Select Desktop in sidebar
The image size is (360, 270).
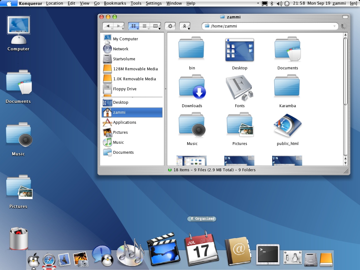[x=132, y=102]
